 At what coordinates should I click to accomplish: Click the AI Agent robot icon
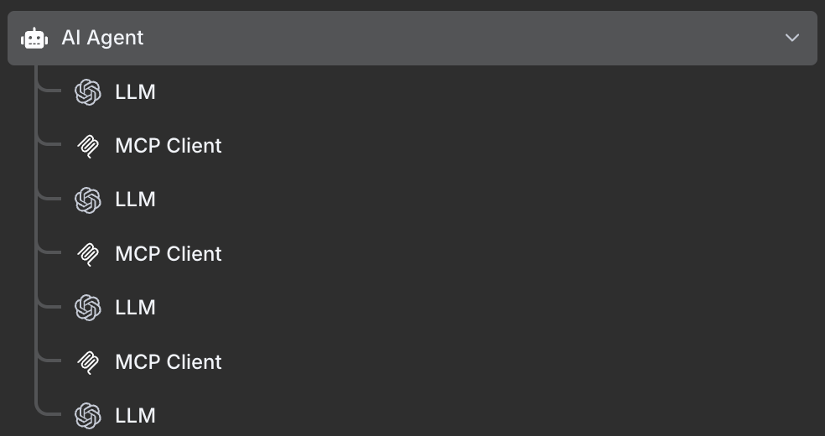34,38
